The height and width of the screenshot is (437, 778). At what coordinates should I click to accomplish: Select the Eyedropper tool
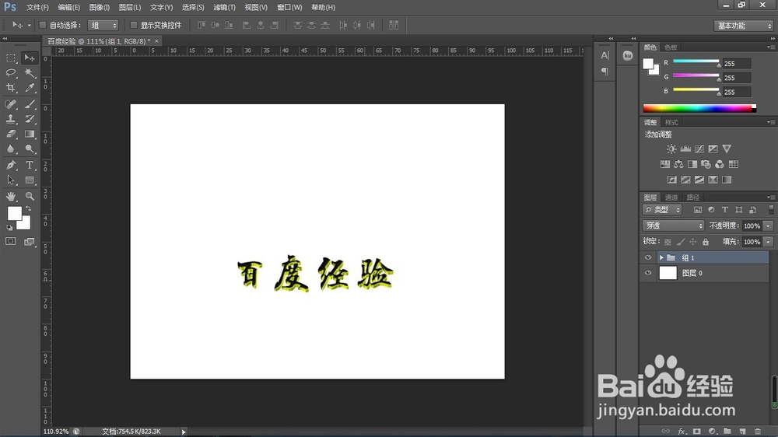(30, 88)
